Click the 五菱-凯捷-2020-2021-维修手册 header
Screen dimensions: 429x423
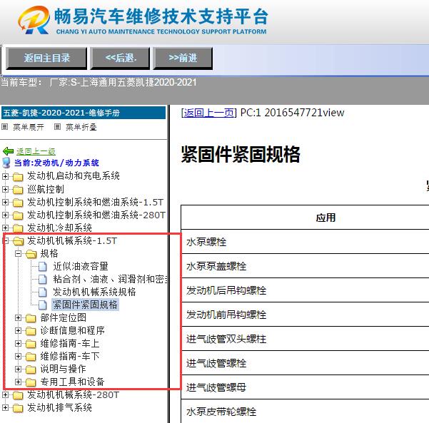coord(84,113)
